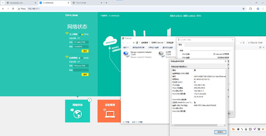Toggle the main network wireless switch
266x136 pixels.
point(81,34)
